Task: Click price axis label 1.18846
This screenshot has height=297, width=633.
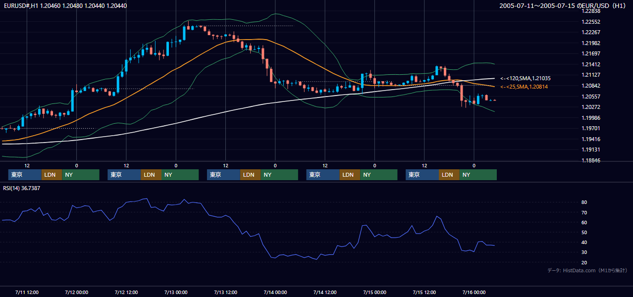Action: click(x=591, y=160)
